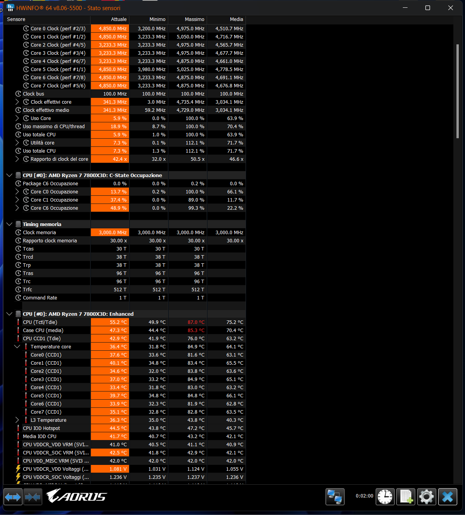The height and width of the screenshot is (515, 465).
Task: Minimize the HWiNFO sensor window
Action: pos(405,8)
